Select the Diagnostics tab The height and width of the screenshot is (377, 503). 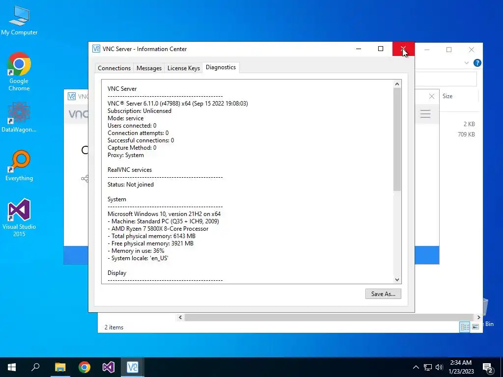click(x=221, y=67)
